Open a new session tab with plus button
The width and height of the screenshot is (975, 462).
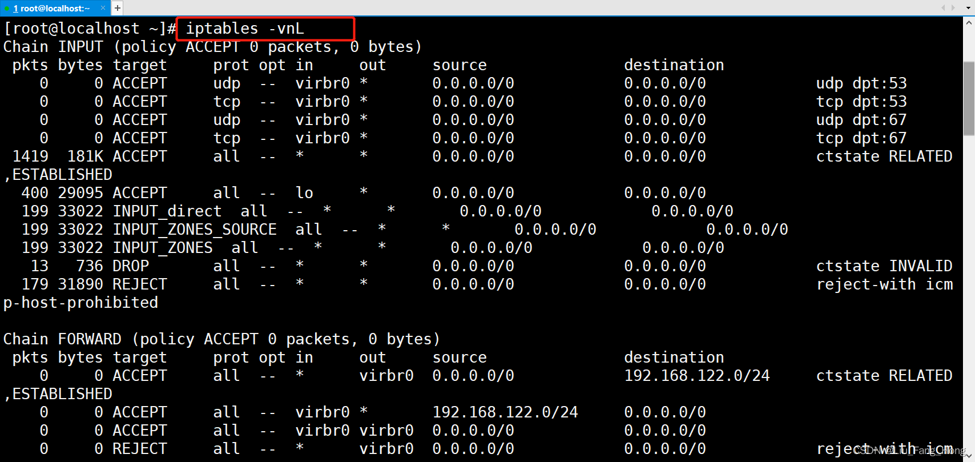pyautogui.click(x=117, y=8)
